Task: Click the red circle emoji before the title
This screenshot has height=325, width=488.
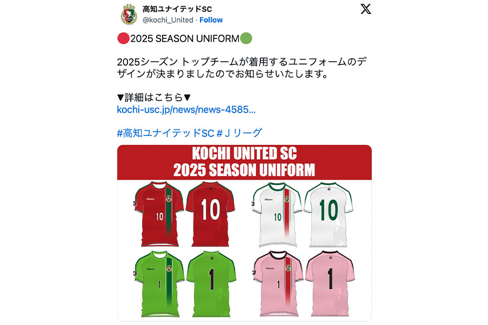Action: (123, 38)
